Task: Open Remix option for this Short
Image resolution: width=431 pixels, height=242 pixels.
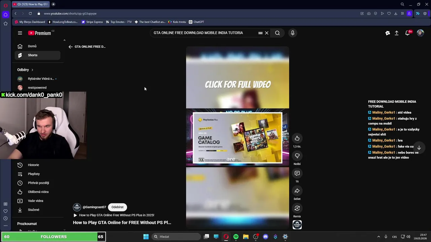Action: coord(297,208)
